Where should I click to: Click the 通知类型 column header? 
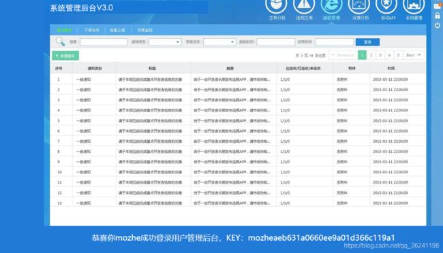(95, 68)
